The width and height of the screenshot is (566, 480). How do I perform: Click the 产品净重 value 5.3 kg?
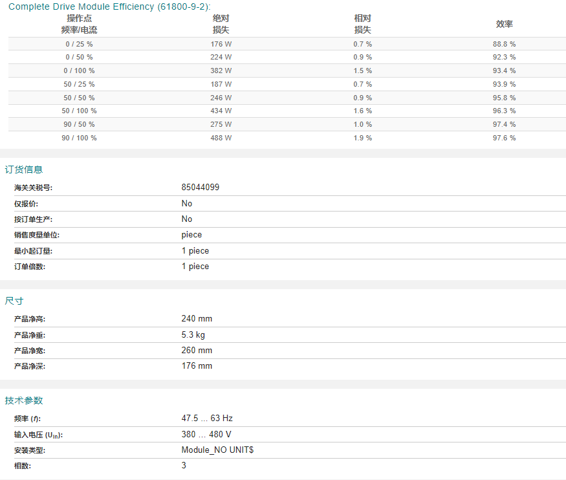[x=193, y=335]
